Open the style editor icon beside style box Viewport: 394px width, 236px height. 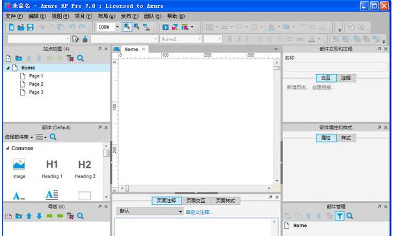(x=75, y=39)
